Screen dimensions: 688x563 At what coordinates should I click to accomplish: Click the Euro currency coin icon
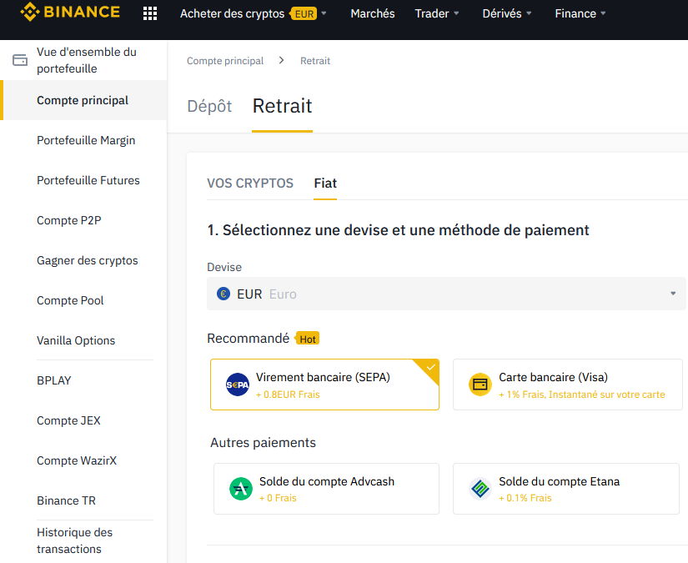coord(223,294)
